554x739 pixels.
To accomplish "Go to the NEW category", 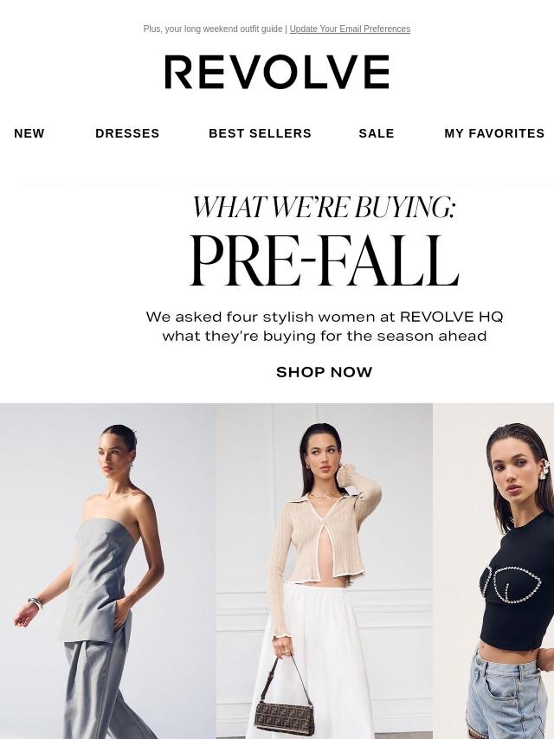I will 29,133.
